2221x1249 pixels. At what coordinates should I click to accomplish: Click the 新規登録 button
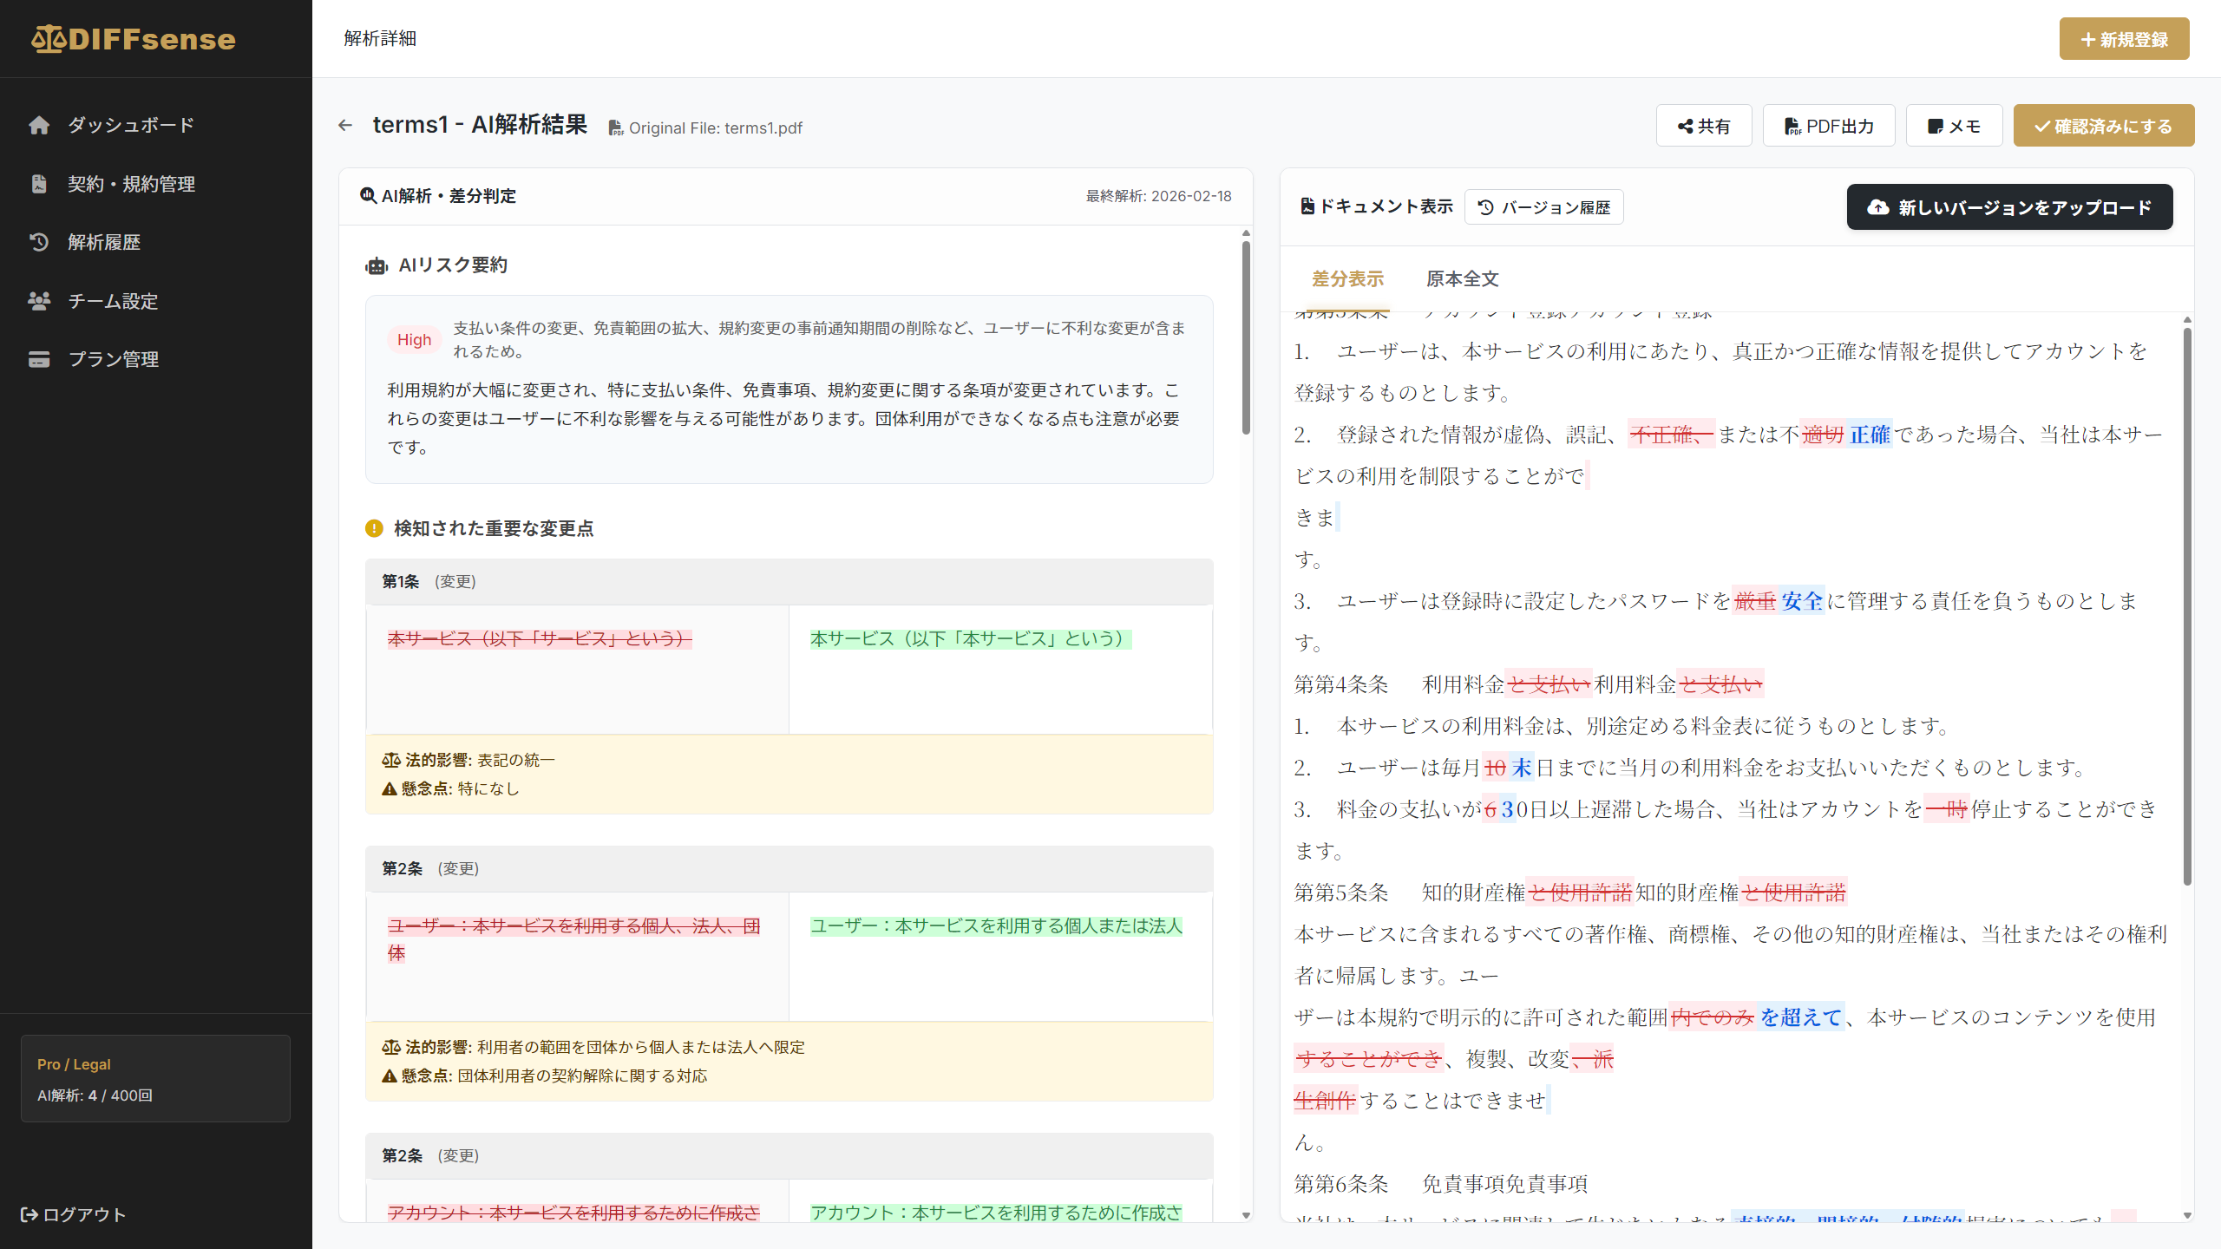(x=2124, y=38)
